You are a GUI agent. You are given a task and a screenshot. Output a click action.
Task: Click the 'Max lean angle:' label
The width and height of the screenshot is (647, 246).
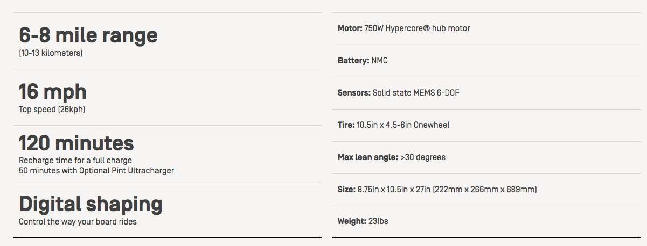(x=368, y=157)
